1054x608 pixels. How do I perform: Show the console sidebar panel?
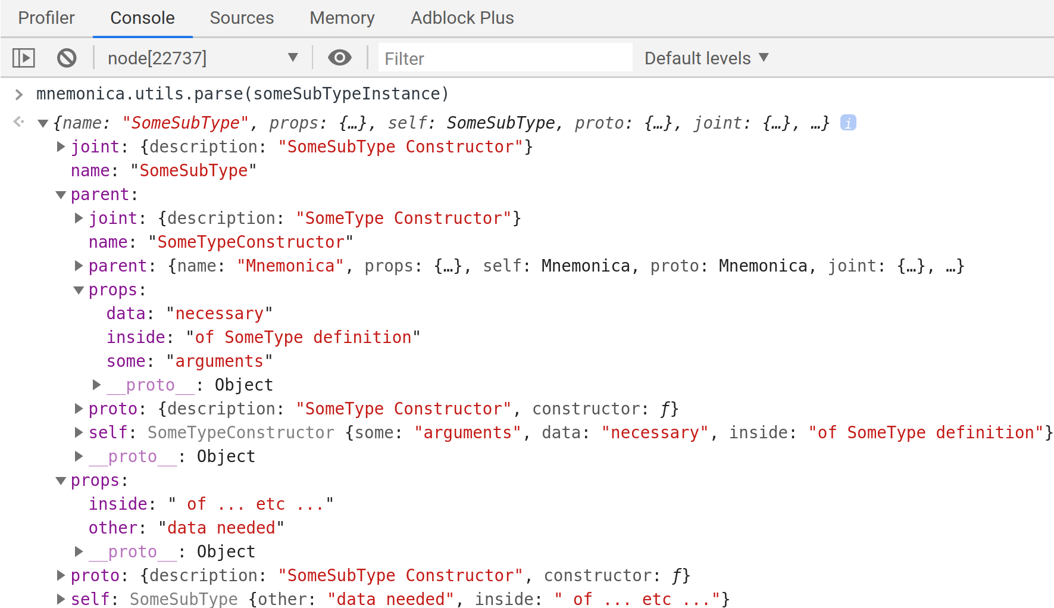click(24, 58)
